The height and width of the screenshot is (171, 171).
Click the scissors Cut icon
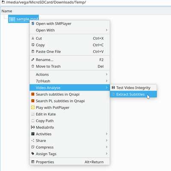click(33, 38)
